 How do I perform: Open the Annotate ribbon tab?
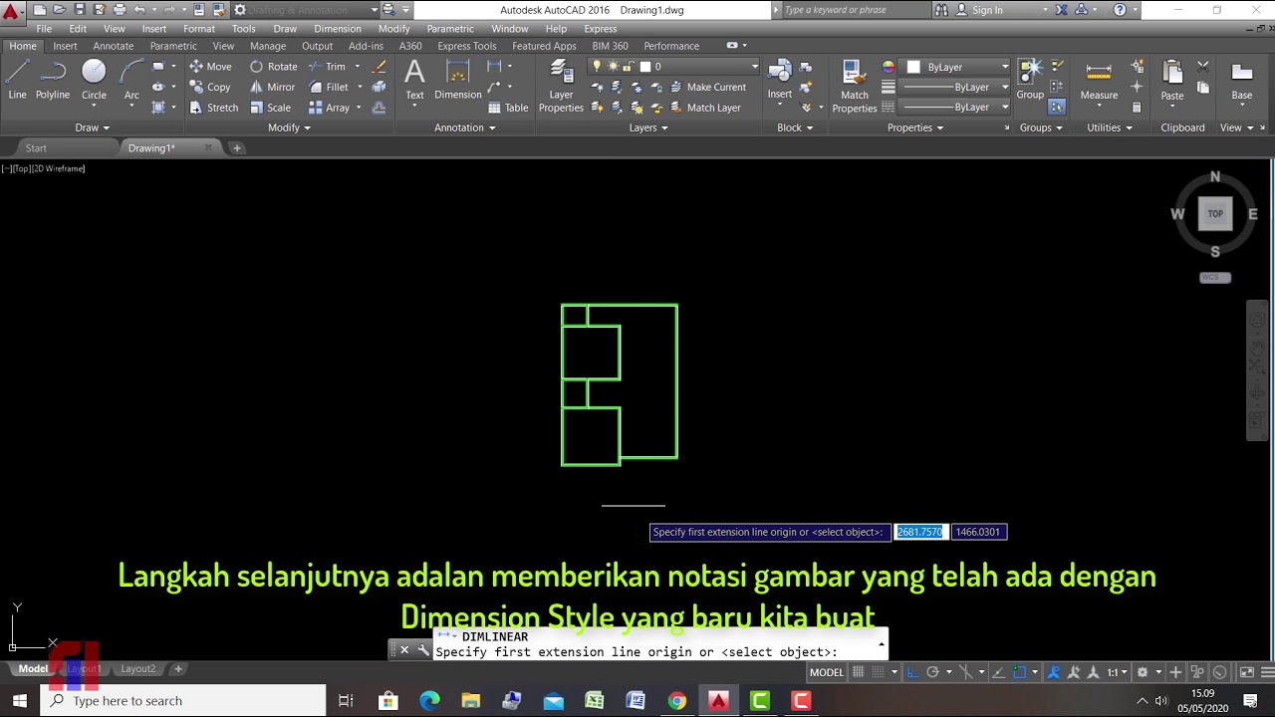point(113,46)
